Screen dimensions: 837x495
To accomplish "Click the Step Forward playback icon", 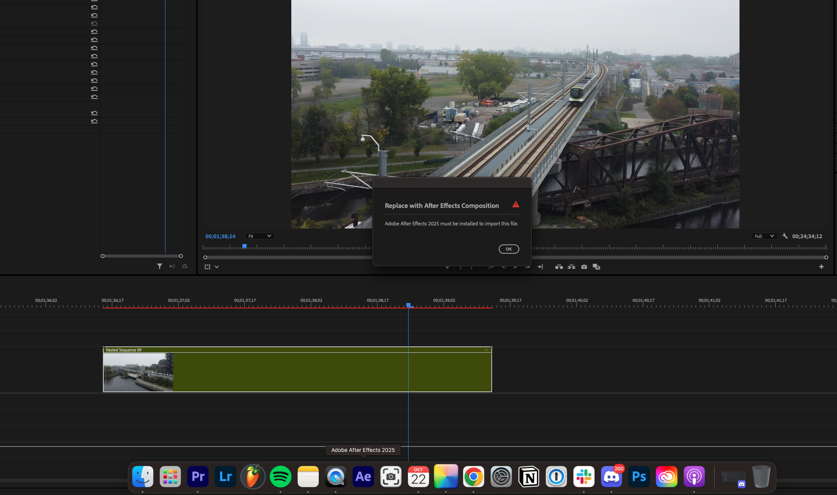I will tap(528, 267).
